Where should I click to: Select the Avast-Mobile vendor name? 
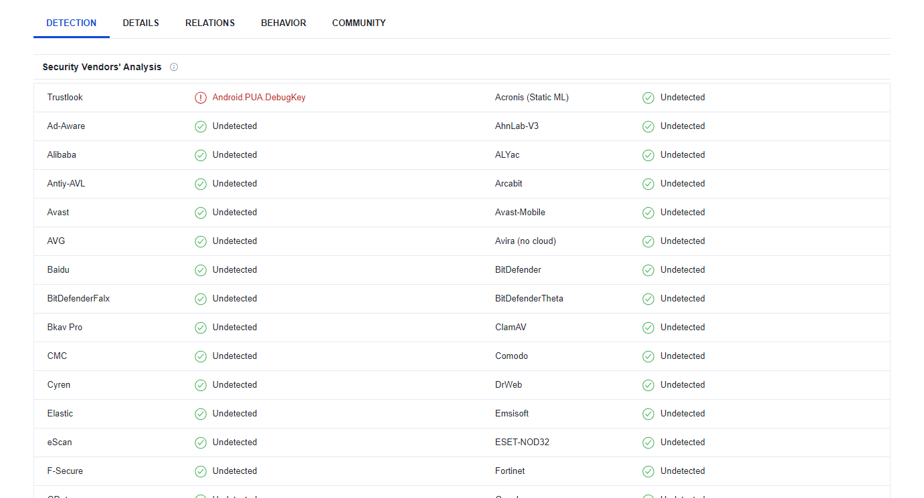click(520, 213)
